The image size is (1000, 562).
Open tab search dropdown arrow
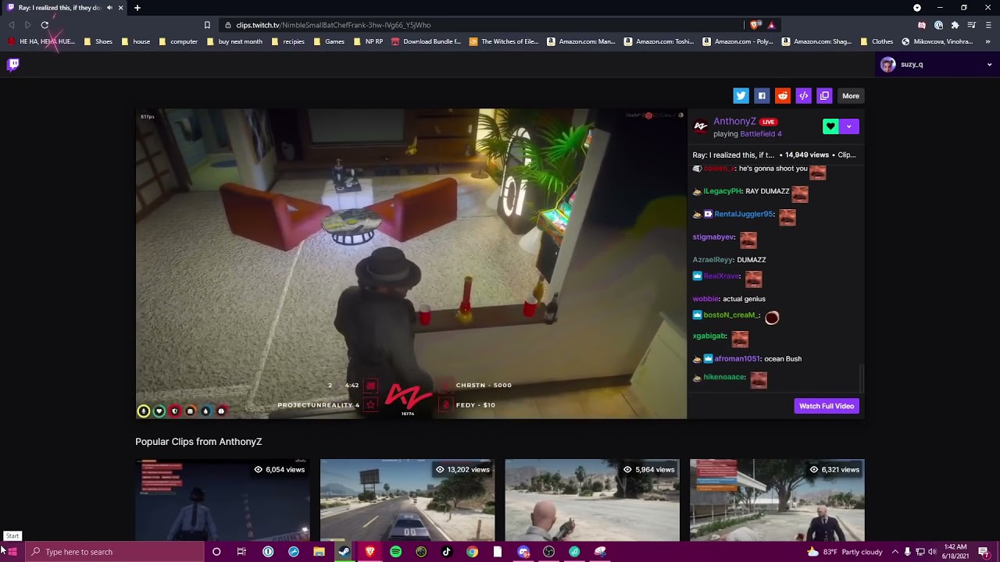click(x=917, y=8)
